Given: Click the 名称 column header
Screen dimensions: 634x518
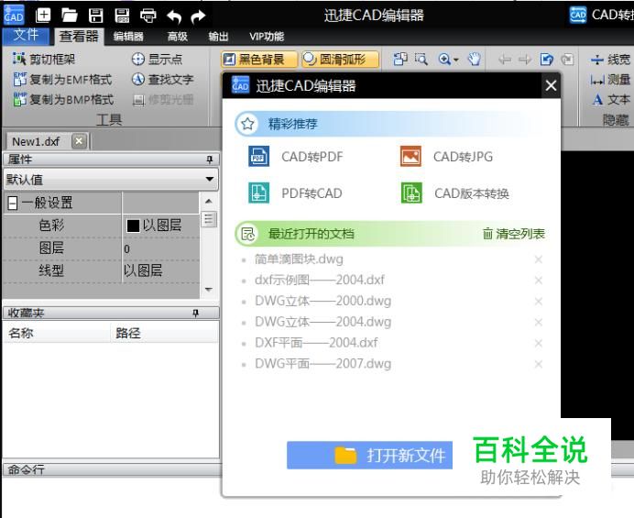Looking at the screenshot, I should 21,333.
